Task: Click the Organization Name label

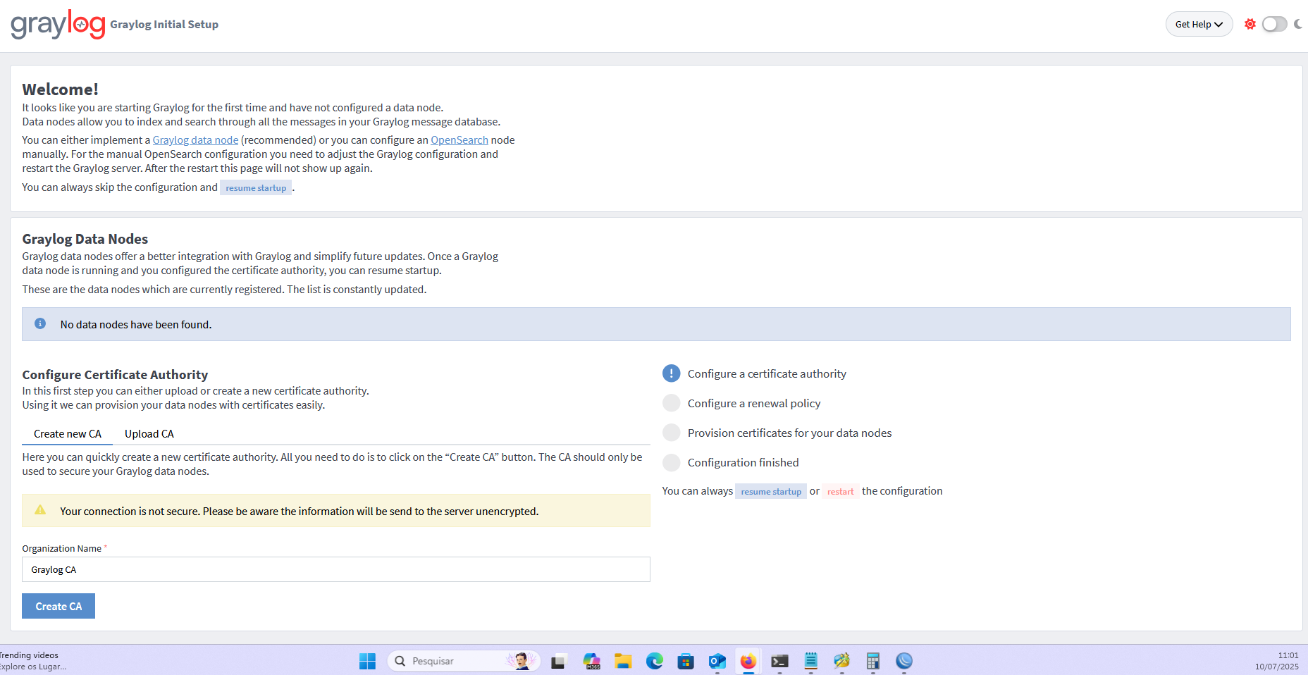Action: point(61,549)
